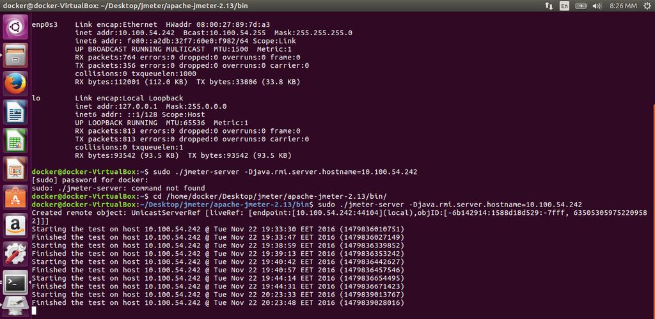Click the terminal cursor on last line
The width and height of the screenshot is (655, 319).
[34, 310]
